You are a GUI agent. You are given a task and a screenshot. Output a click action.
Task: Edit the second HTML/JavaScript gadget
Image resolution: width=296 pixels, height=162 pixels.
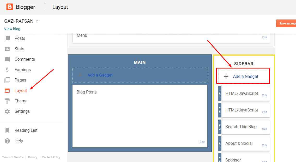click(x=264, y=112)
